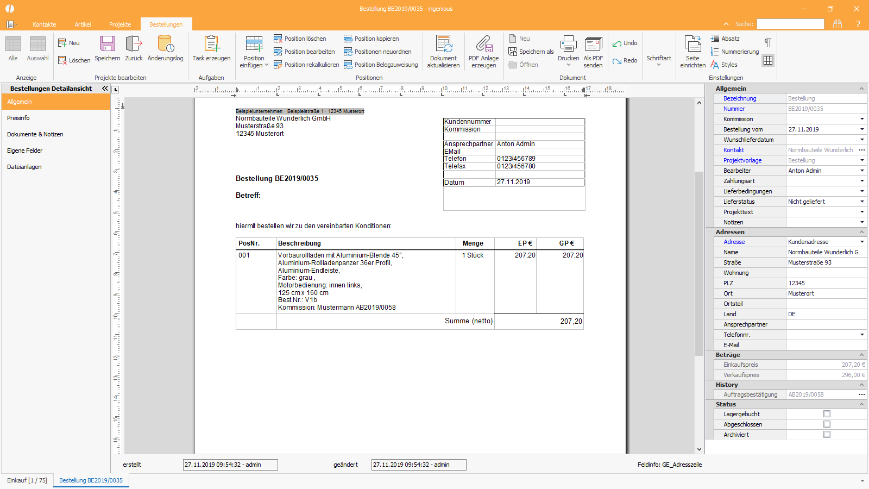This screenshot has width=869, height=489.
Task: Open the Drucken print menu
Action: (568, 52)
